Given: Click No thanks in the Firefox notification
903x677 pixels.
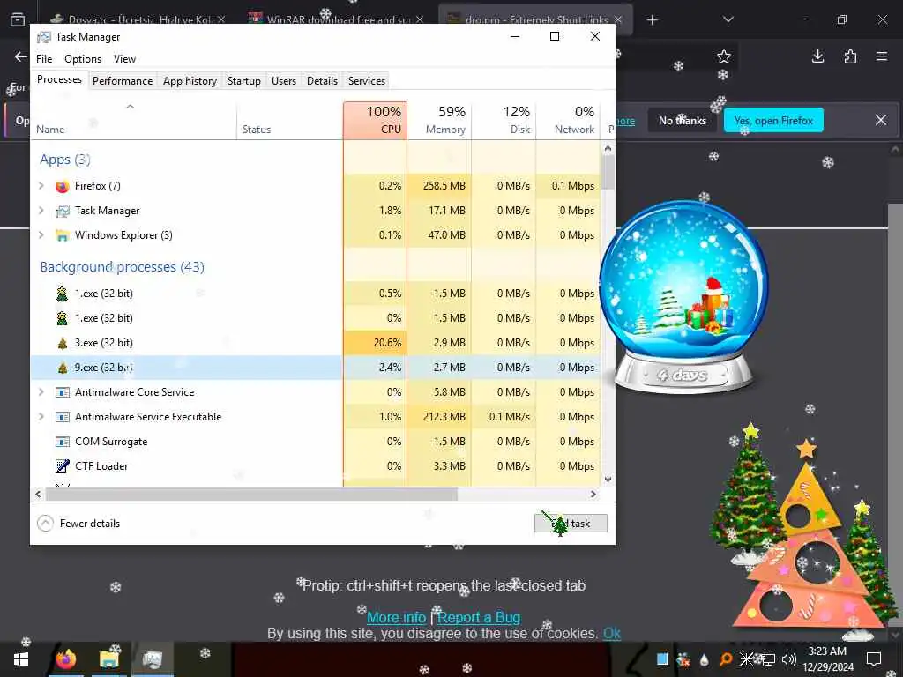Looking at the screenshot, I should [x=683, y=120].
